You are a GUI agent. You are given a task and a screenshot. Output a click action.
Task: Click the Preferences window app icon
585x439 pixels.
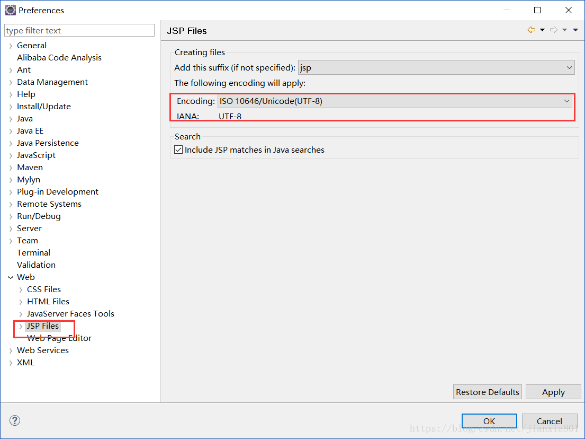[x=10, y=10]
